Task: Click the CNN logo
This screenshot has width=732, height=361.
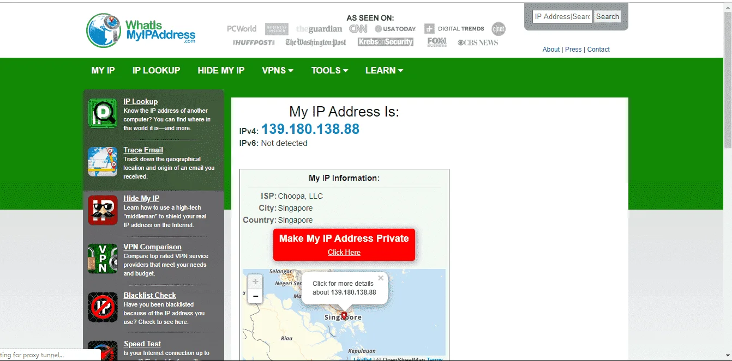Action: point(358,28)
